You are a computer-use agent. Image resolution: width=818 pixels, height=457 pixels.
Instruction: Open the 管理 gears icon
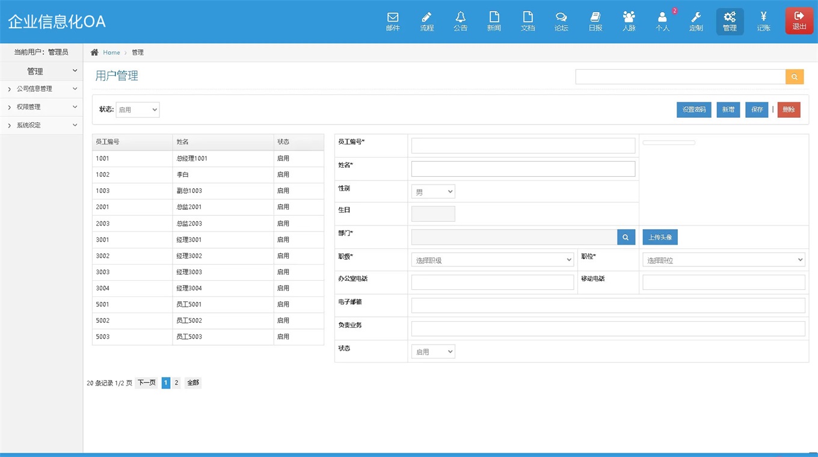730,22
